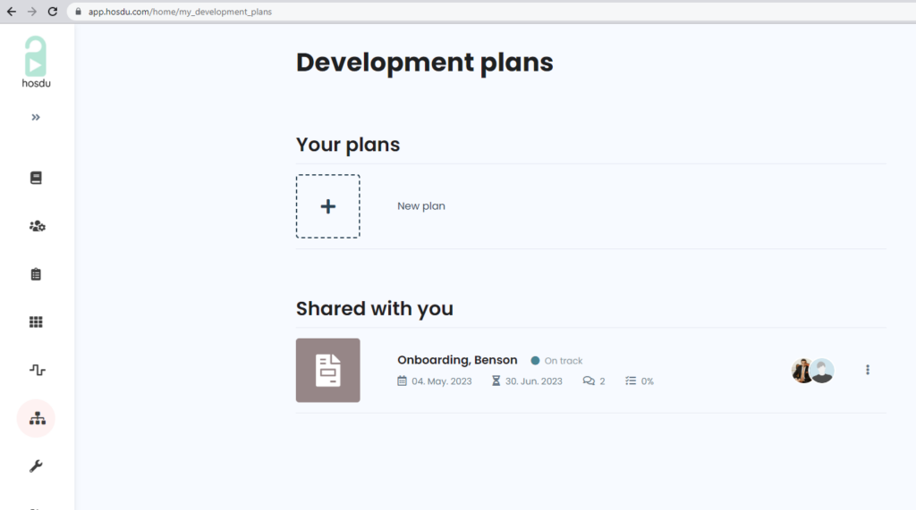
Task: Open the grid matrix icon in sidebar
Action: (x=36, y=322)
